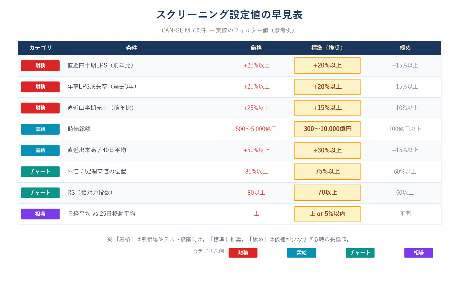Click 財務 badge in 直近四半期EPS row
Viewport: 459px width, 291px height.
tap(40, 66)
